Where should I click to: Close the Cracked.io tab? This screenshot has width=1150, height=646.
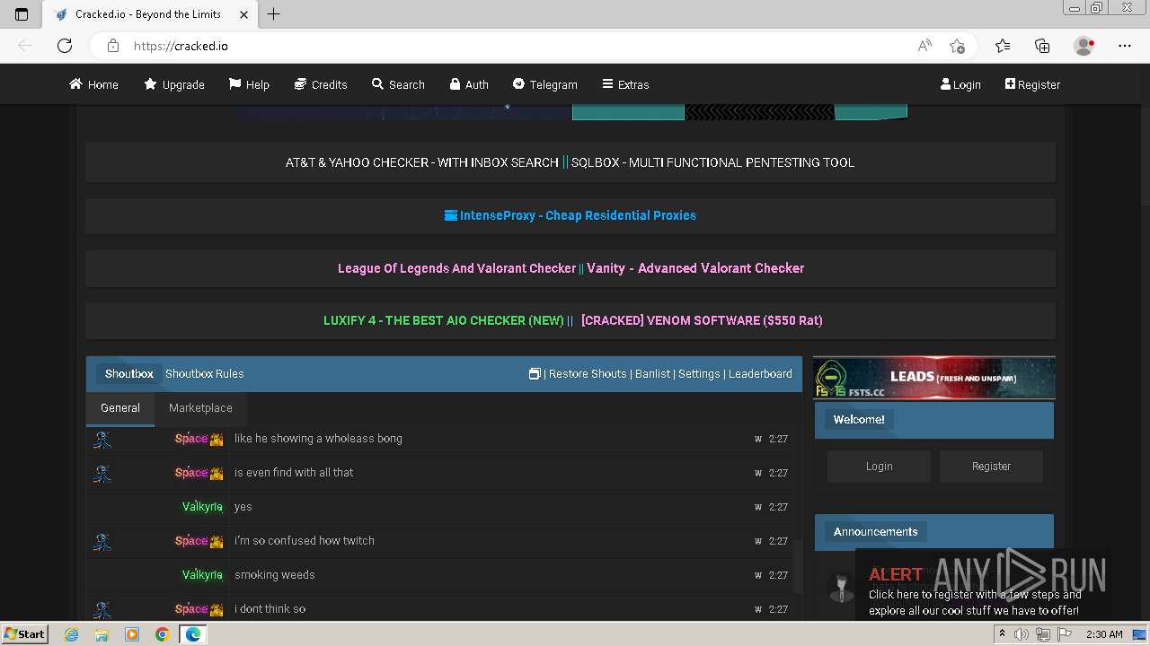[x=243, y=14]
